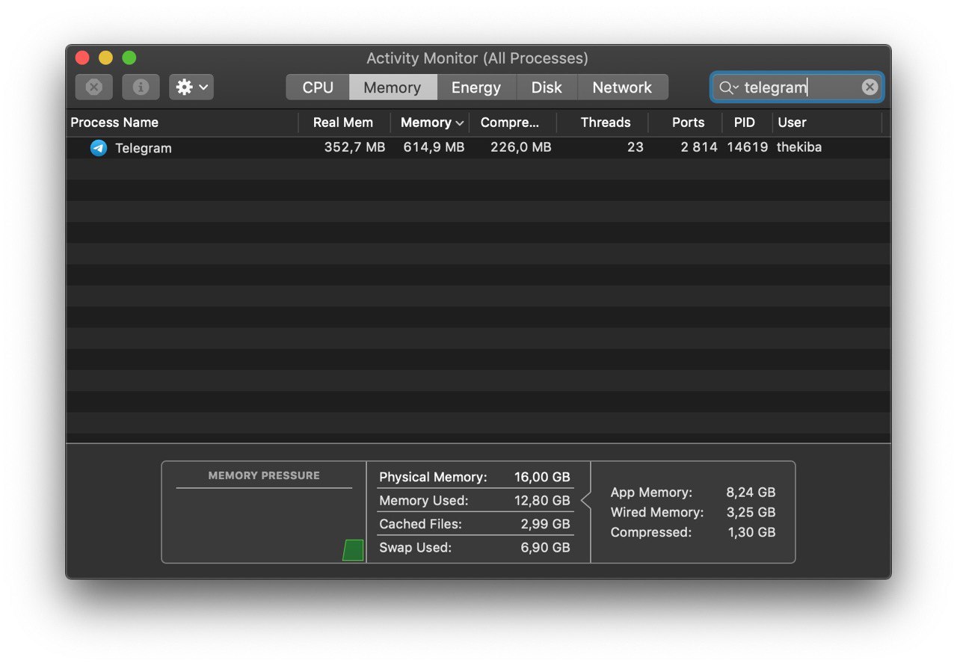Click the Wired Memory 3,25 GB value
The image size is (957, 666).
(x=751, y=513)
